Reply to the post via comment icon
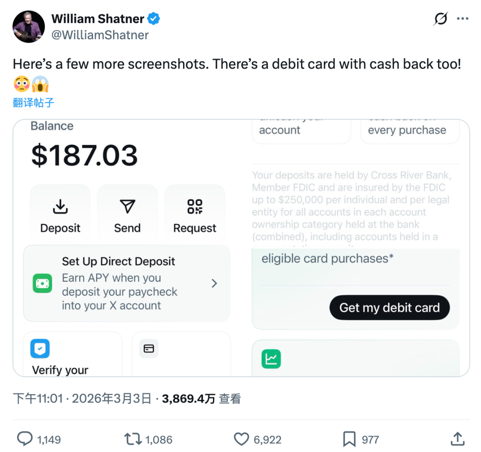Image resolution: width=481 pixels, height=452 pixels. click(x=24, y=440)
